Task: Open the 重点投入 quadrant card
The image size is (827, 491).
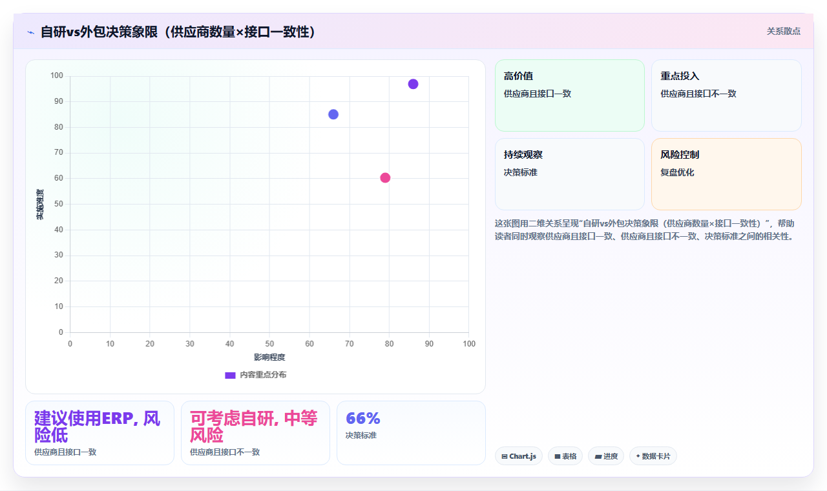Action: coord(726,95)
